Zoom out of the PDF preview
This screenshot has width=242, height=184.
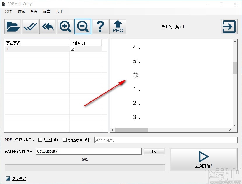(83, 26)
